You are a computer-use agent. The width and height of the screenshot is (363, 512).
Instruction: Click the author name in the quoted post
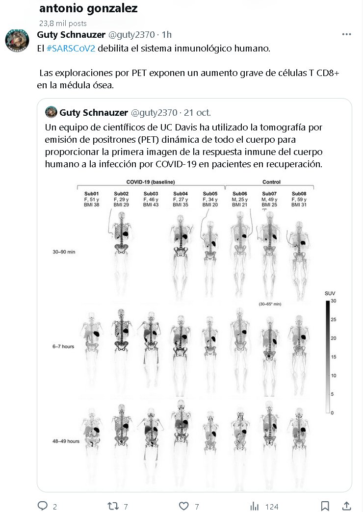94,112
